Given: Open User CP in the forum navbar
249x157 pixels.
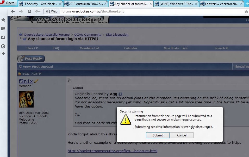Looking at the screenshot, I should [32, 48].
